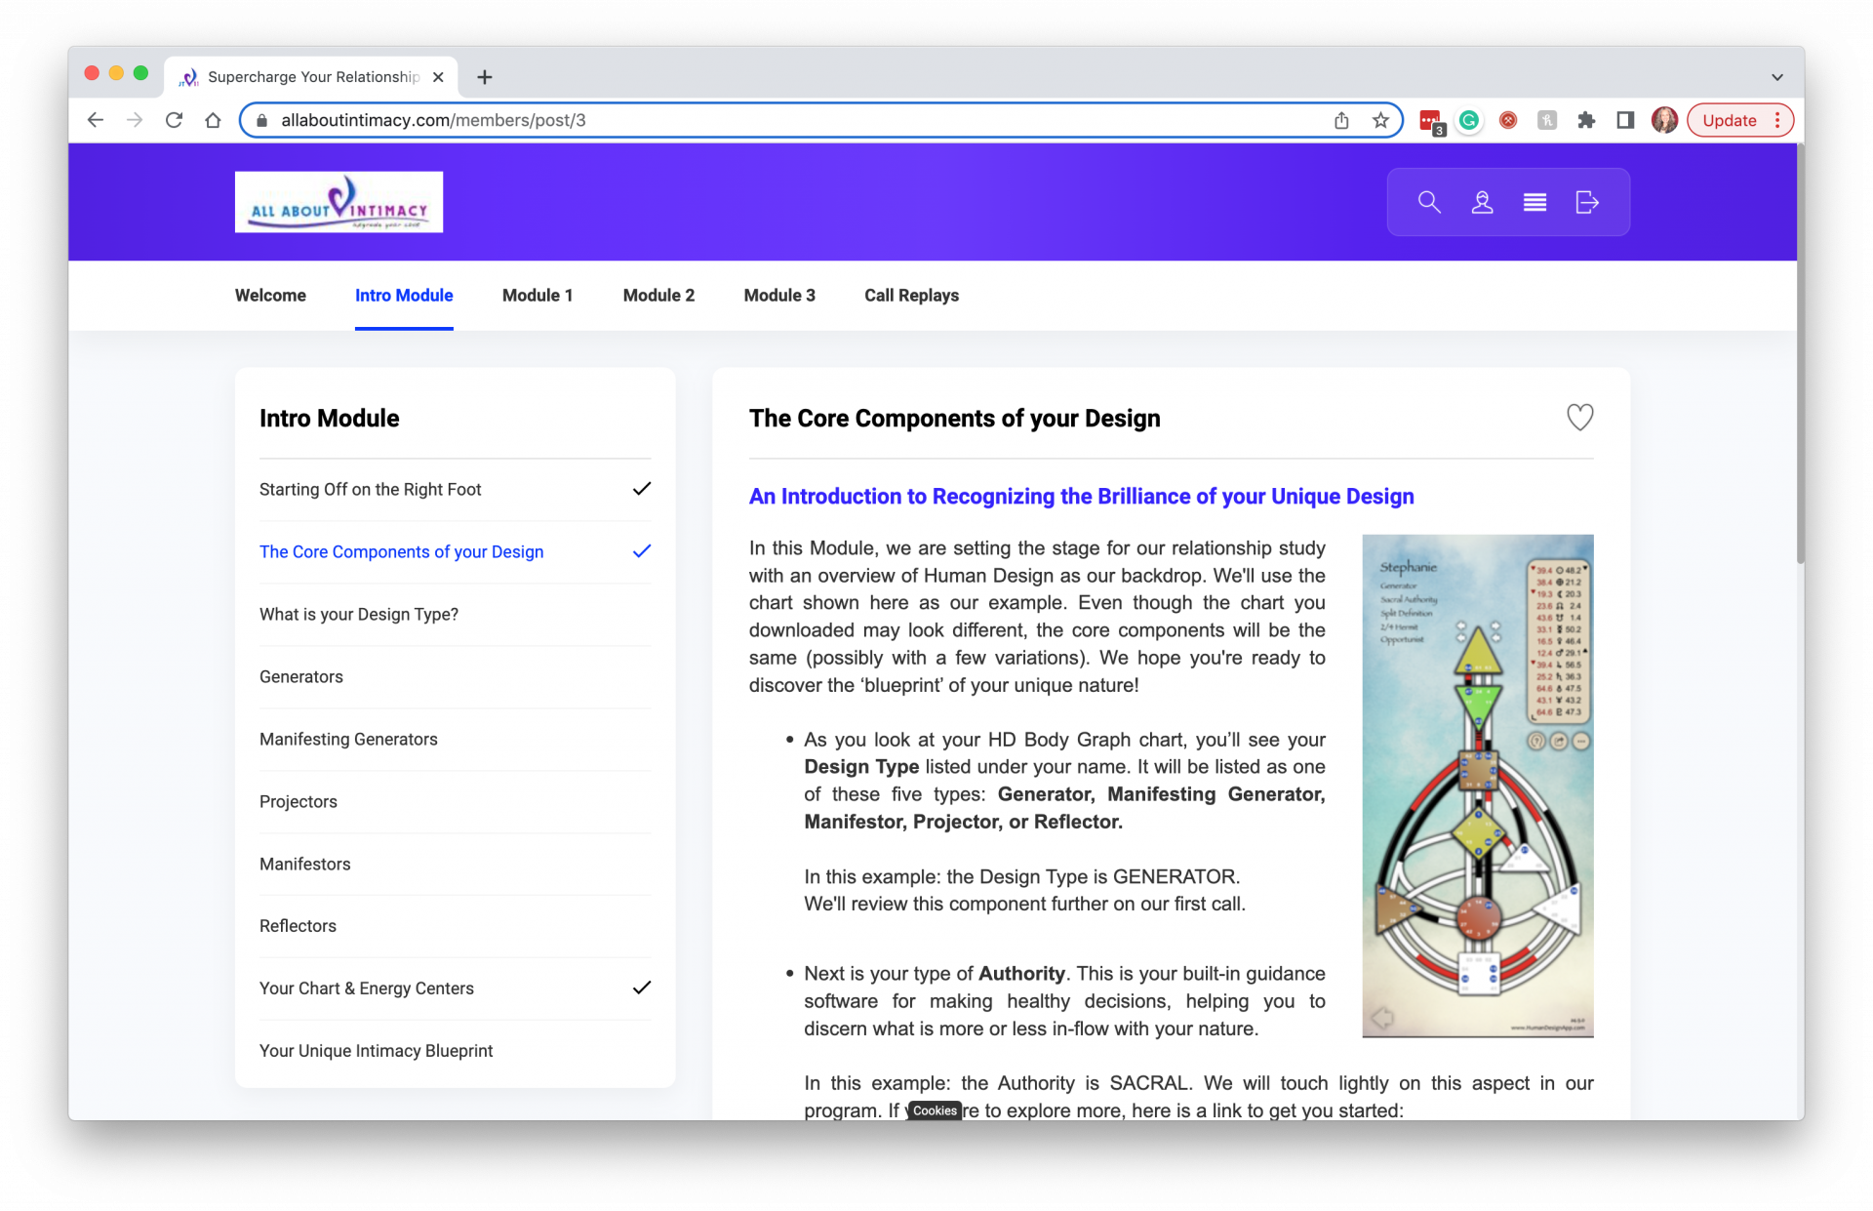This screenshot has height=1211, width=1873.
Task: Switch to the Module 2 tab
Action: (658, 296)
